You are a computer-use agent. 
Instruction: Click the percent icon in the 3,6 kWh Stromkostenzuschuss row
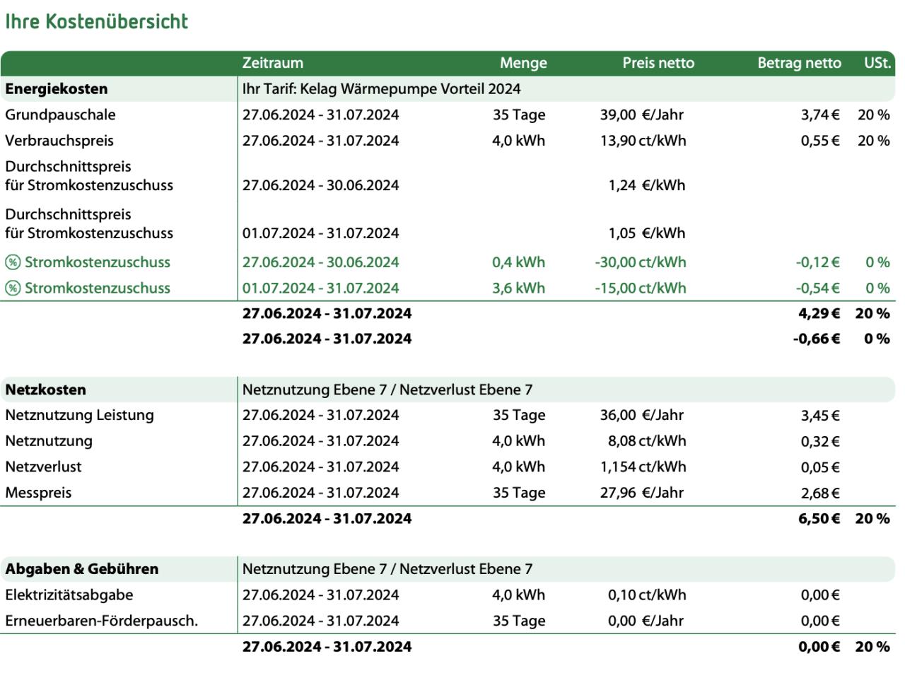13,288
